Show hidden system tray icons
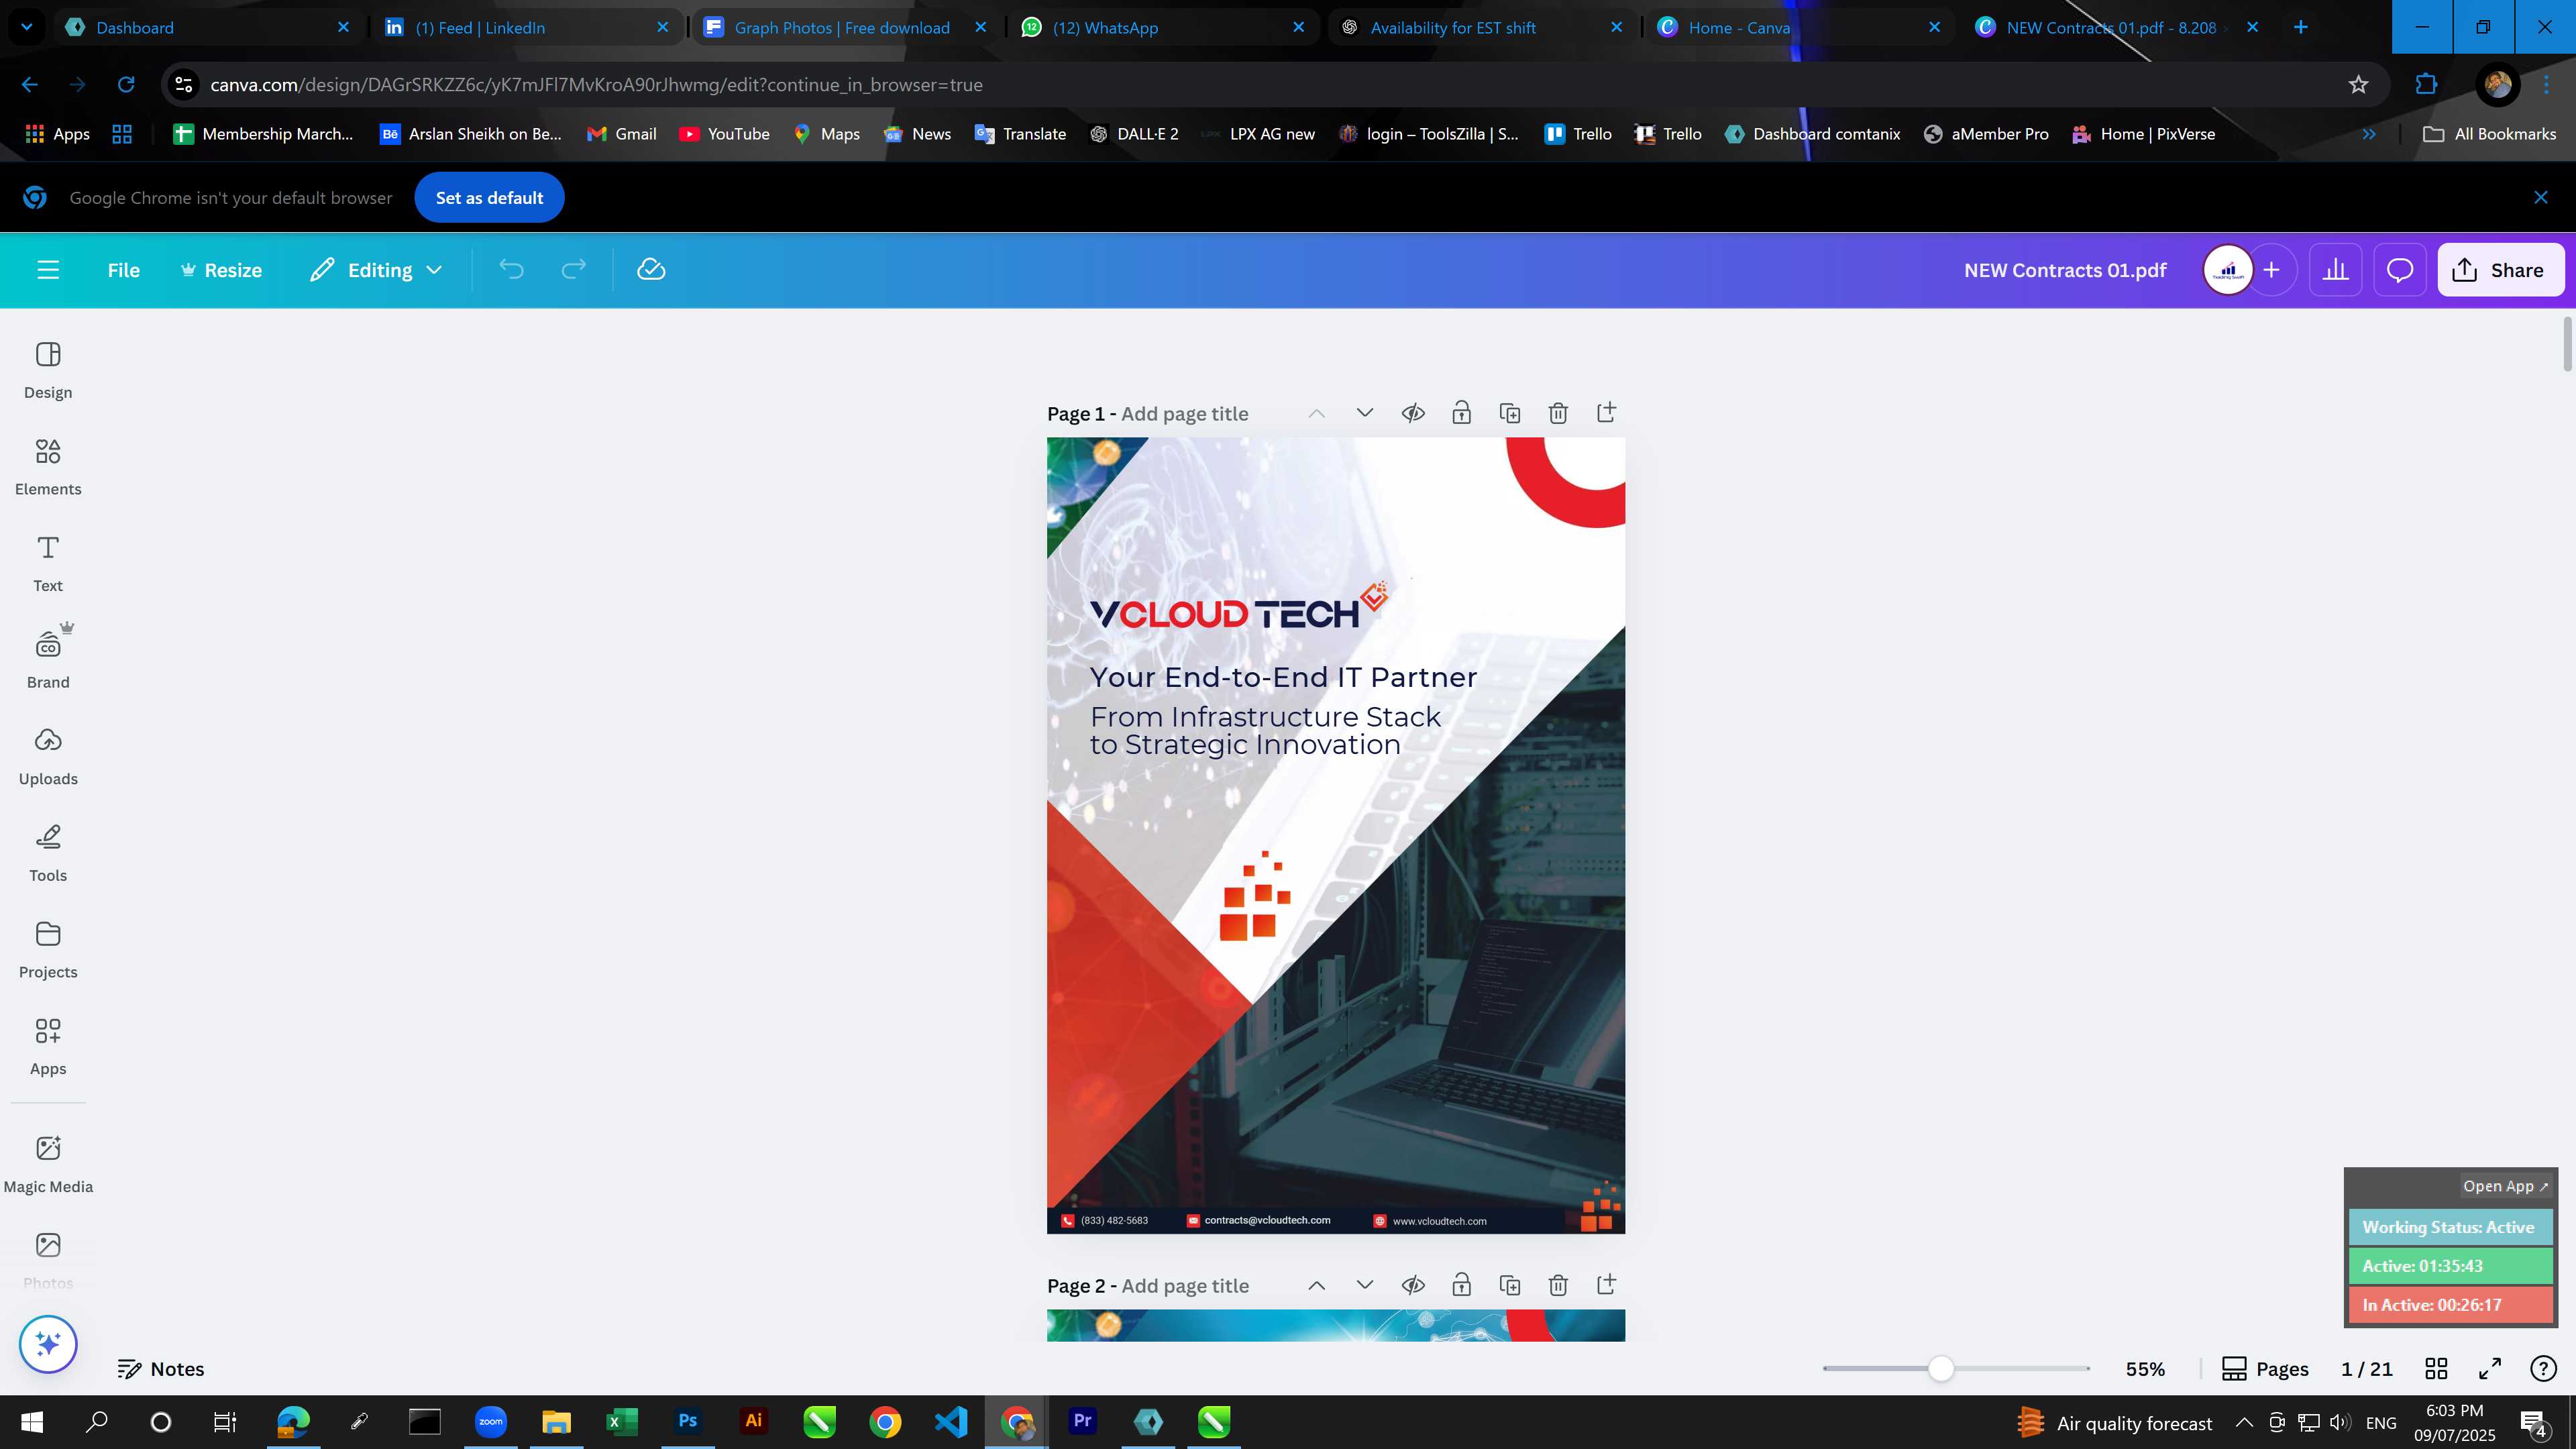Viewport: 2576px width, 1449px height. (2244, 1423)
